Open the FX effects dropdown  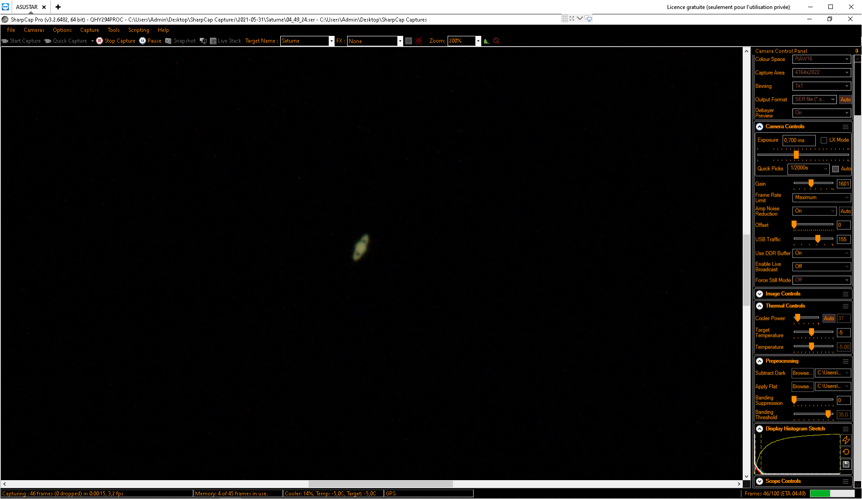tap(400, 41)
